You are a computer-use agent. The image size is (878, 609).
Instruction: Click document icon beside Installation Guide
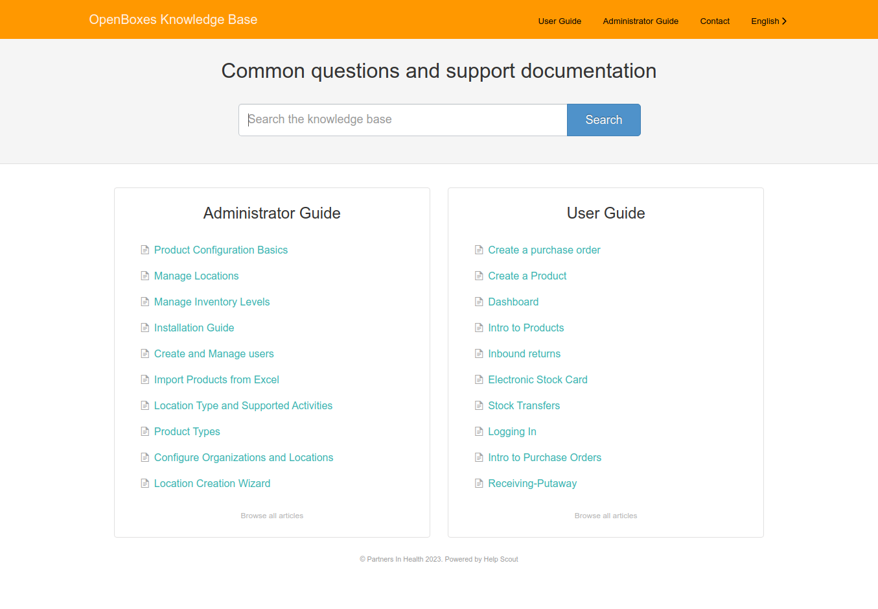coord(145,328)
